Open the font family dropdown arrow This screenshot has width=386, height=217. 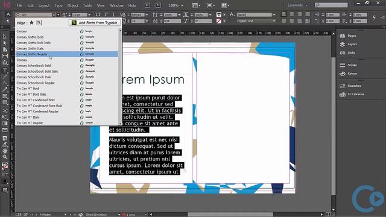[x=59, y=14]
